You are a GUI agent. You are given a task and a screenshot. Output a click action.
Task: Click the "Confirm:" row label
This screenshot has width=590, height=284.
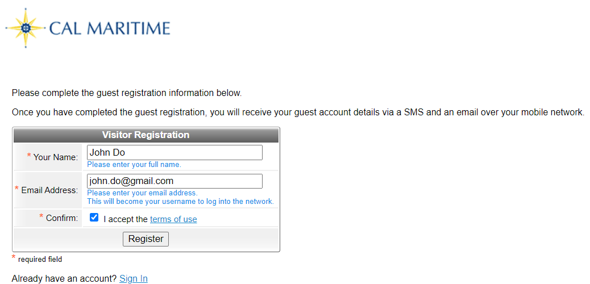(62, 218)
